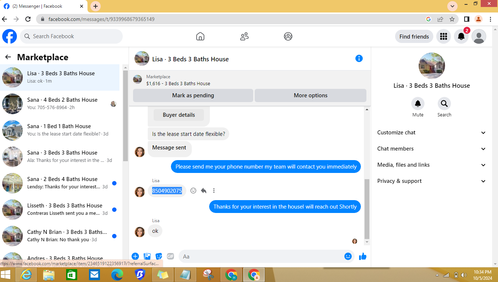Switch to Messenger | Facebook tab
This screenshot has height=282, width=498.
pyautogui.click(x=44, y=6)
